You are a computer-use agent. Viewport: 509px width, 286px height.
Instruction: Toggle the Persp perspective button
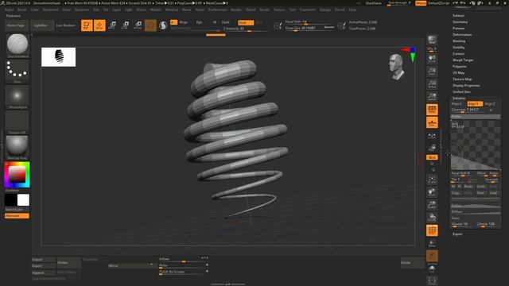coord(432,110)
